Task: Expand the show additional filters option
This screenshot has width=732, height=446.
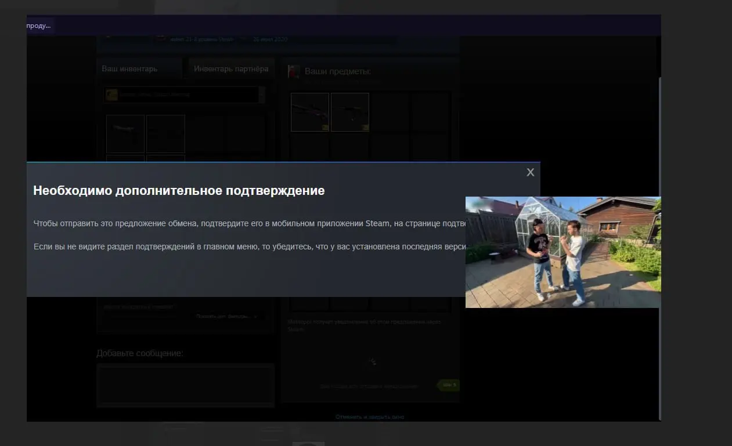Action: (226, 317)
